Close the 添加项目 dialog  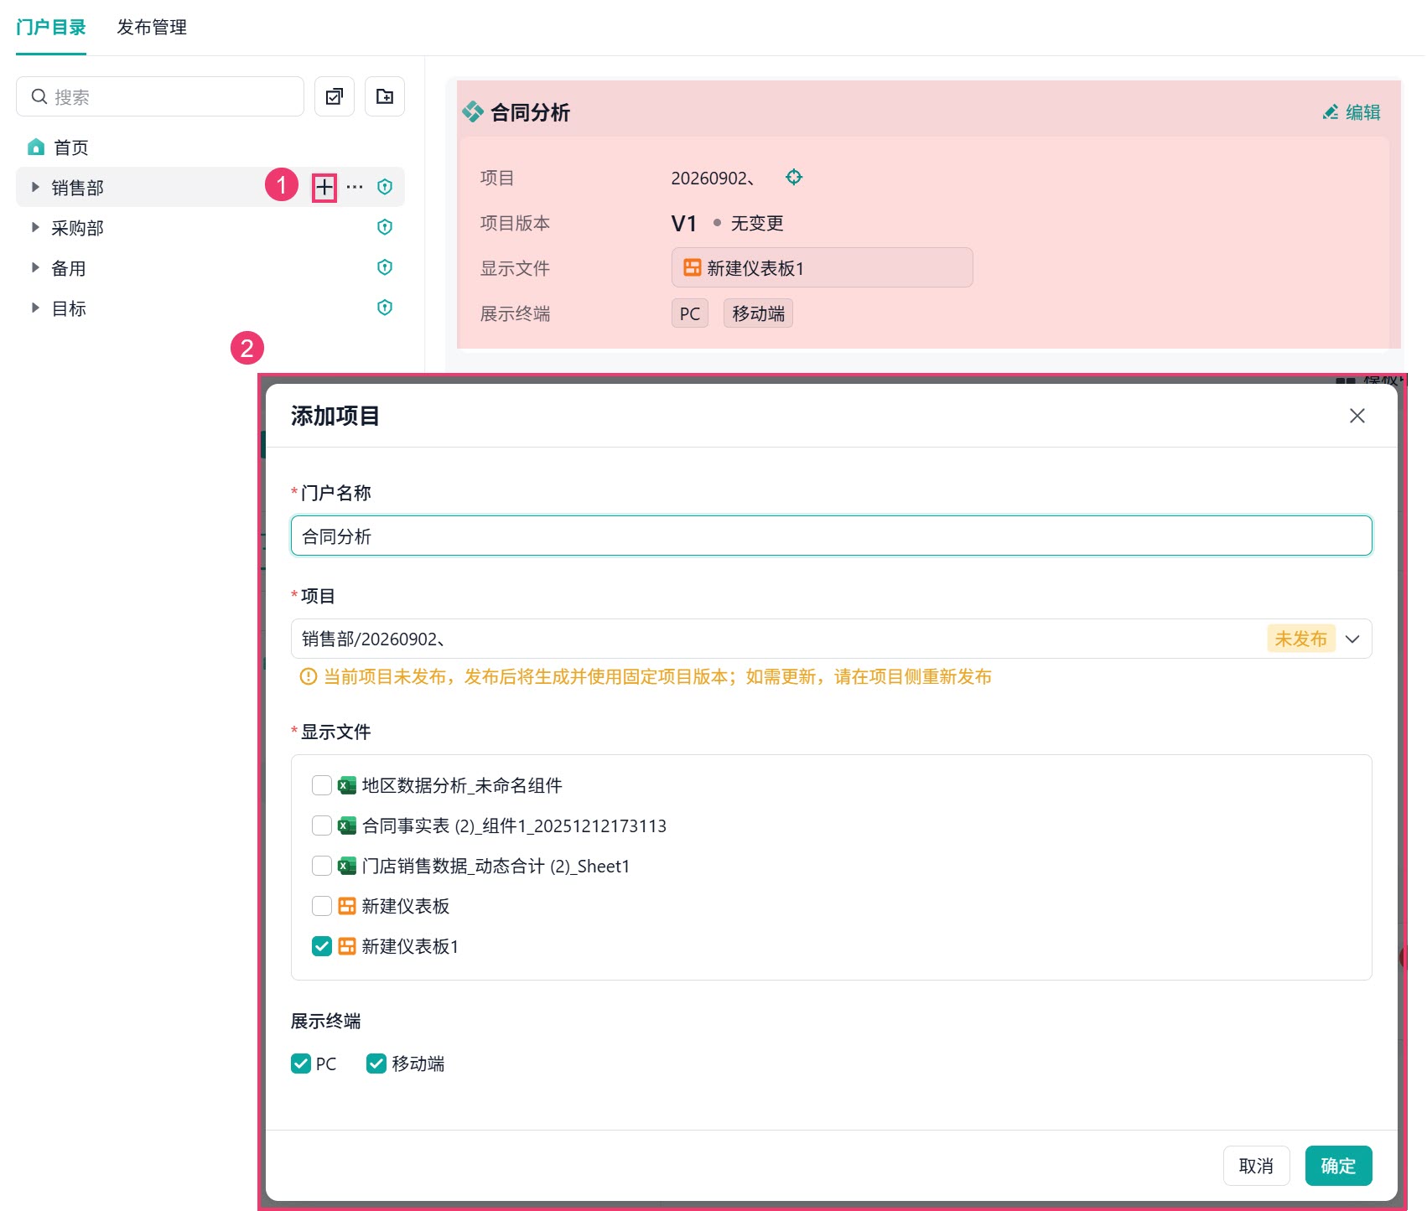[x=1357, y=416]
